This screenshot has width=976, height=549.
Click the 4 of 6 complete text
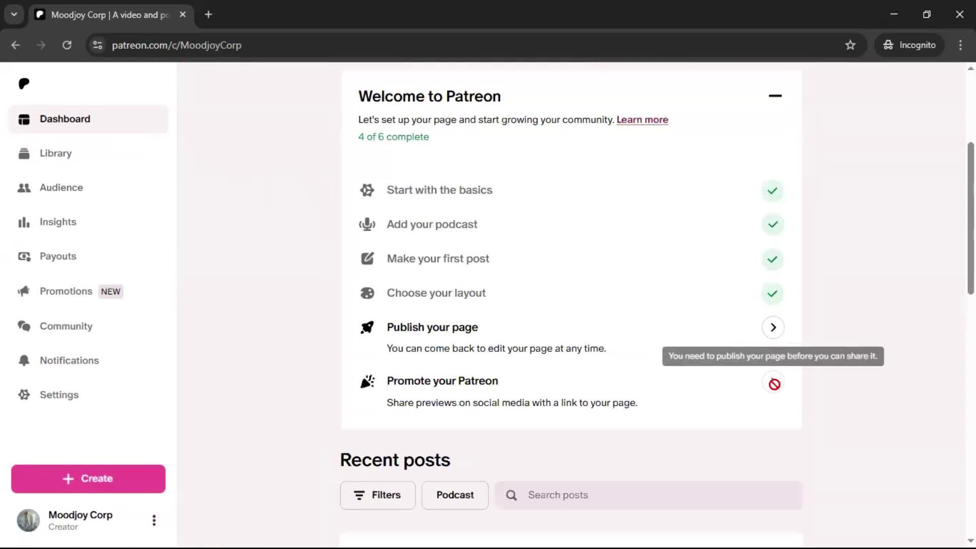[x=393, y=137]
